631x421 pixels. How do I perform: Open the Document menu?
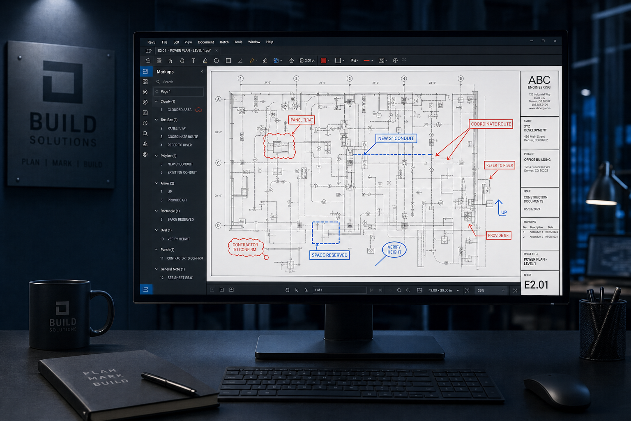pos(206,42)
